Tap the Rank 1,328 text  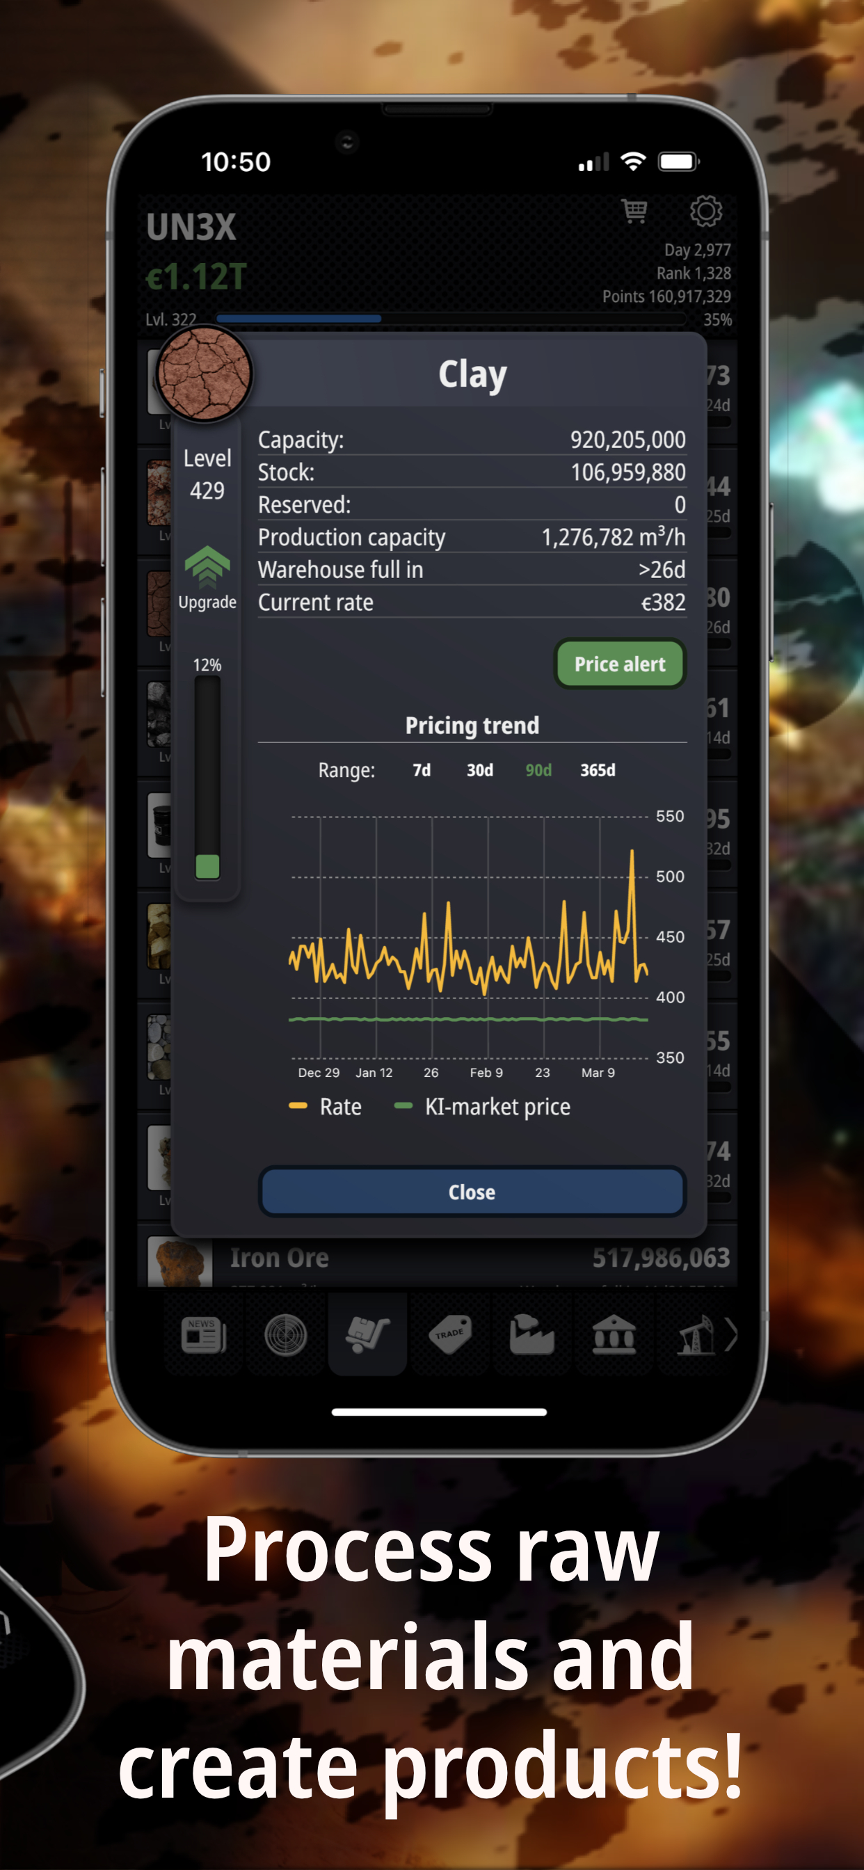point(694,273)
